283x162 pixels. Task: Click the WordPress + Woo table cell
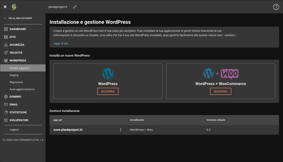(x=141, y=130)
